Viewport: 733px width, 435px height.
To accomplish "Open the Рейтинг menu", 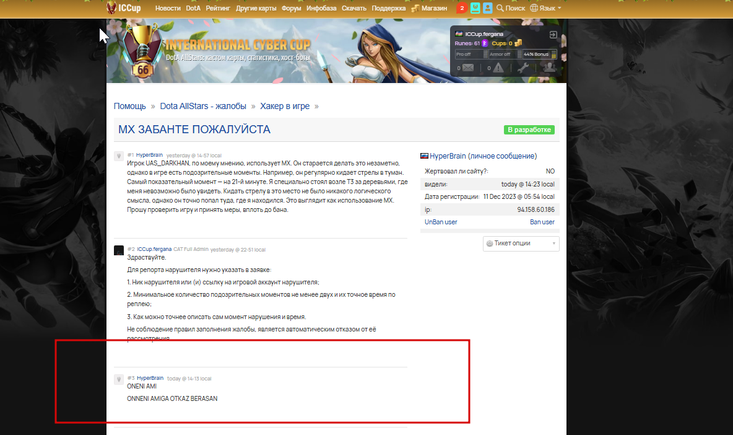I will point(218,8).
